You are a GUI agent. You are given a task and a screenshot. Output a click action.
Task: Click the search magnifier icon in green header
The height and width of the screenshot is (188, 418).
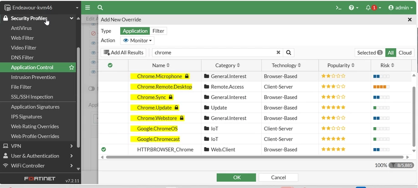tap(100, 8)
